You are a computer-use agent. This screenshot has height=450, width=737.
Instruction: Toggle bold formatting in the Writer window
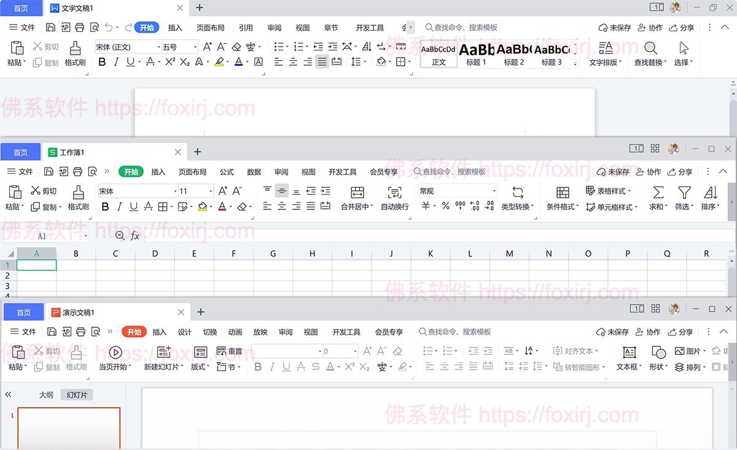[x=103, y=62]
